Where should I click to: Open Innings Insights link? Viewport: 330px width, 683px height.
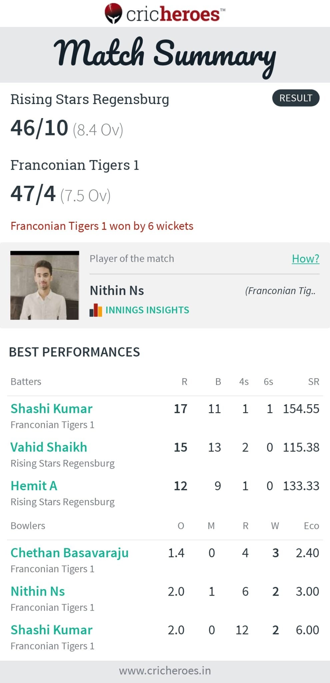147,310
